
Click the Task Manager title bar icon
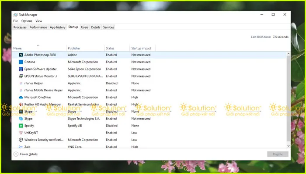15,14
